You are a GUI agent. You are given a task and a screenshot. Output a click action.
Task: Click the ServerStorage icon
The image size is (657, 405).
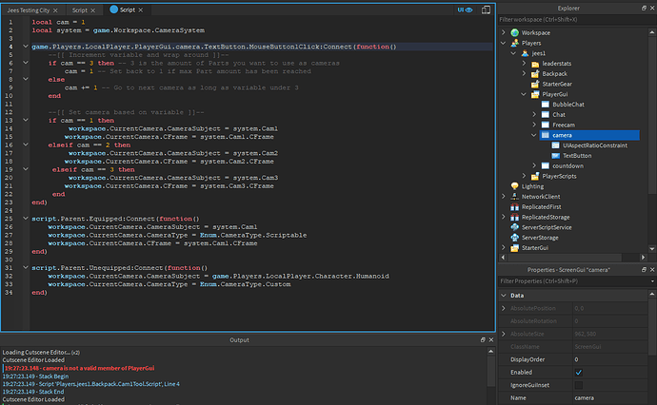click(514, 238)
